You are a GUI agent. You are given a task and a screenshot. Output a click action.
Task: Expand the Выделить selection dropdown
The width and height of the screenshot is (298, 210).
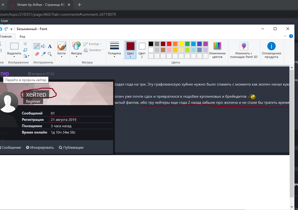tap(14, 57)
